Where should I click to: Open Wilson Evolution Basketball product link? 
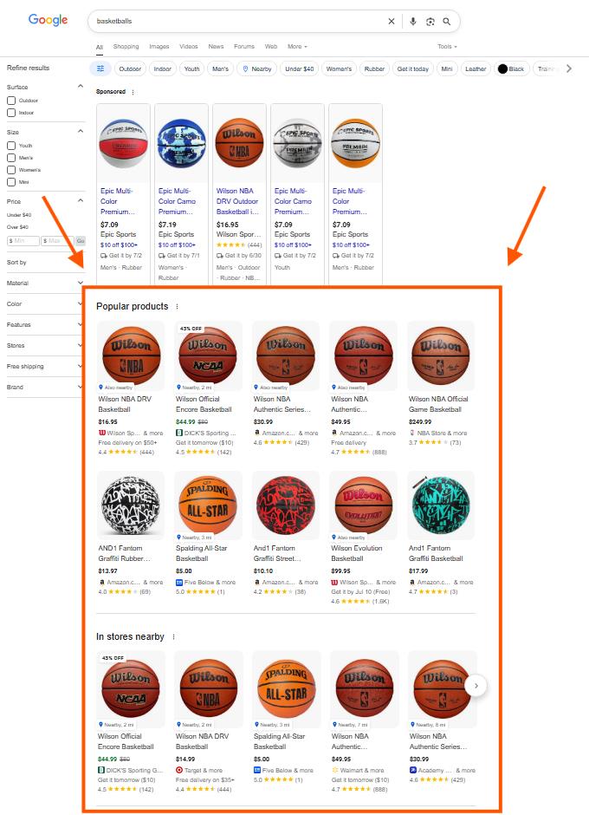pyautogui.click(x=356, y=553)
